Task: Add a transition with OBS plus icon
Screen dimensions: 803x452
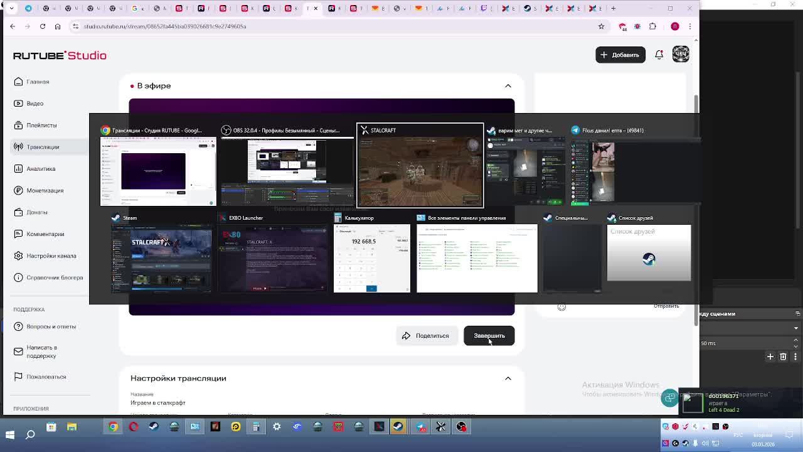Action: pyautogui.click(x=770, y=357)
